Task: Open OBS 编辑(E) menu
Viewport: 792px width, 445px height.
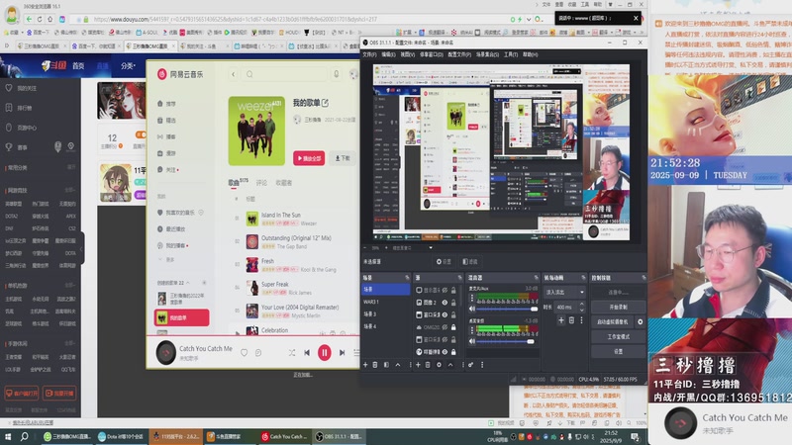Action: coord(388,54)
